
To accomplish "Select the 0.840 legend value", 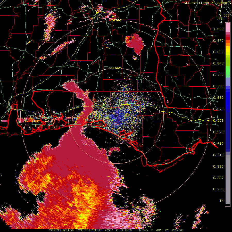I will pyautogui.click(x=218, y=63).
